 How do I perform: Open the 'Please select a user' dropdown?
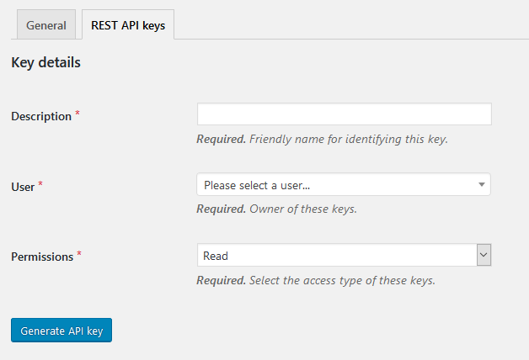[344, 184]
